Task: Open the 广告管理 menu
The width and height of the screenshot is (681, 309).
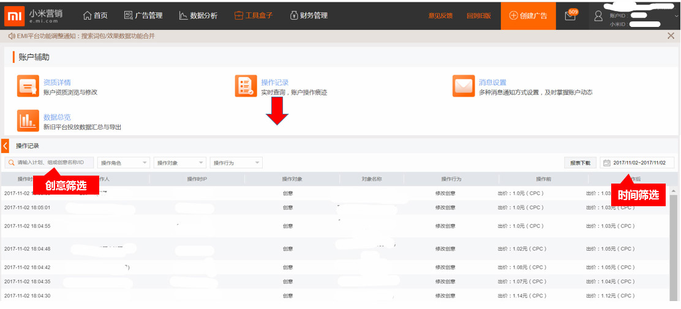Action: point(143,15)
